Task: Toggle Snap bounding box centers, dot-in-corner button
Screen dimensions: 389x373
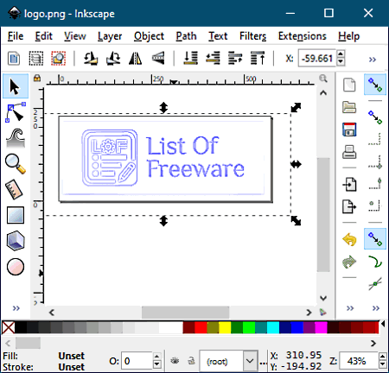Action: point(375,206)
